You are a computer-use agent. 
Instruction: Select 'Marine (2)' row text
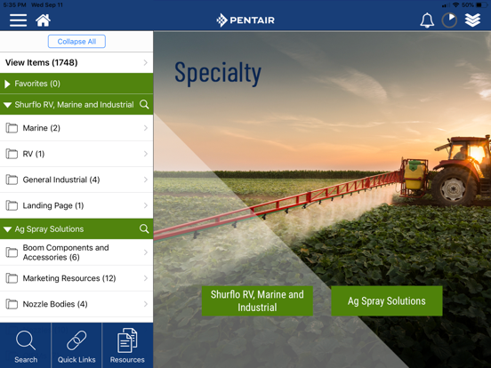point(41,128)
